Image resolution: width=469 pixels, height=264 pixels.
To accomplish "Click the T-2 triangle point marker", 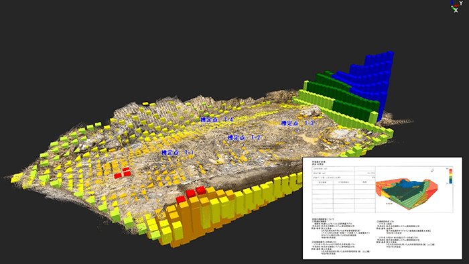I will pyautogui.click(x=244, y=145).
